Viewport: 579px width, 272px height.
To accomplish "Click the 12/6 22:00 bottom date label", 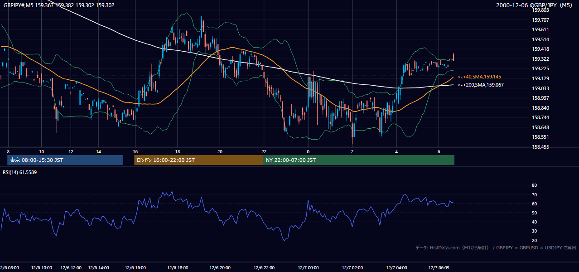I will (263, 268).
